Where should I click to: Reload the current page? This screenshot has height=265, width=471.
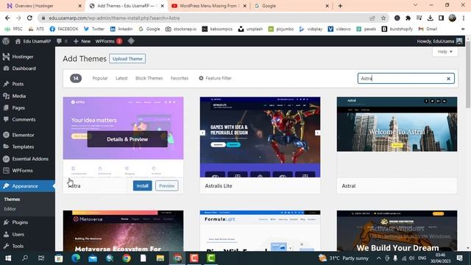pos(29,18)
